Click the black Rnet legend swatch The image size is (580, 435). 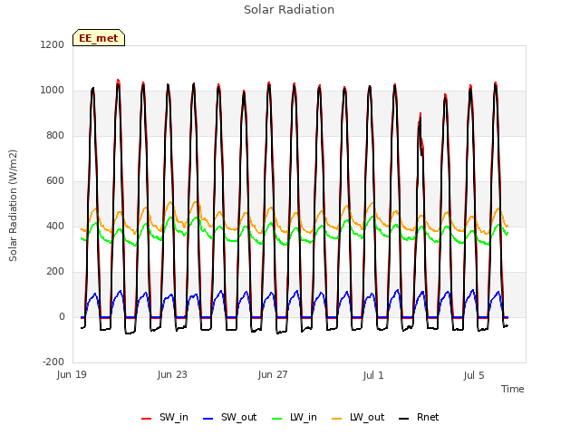(404, 419)
